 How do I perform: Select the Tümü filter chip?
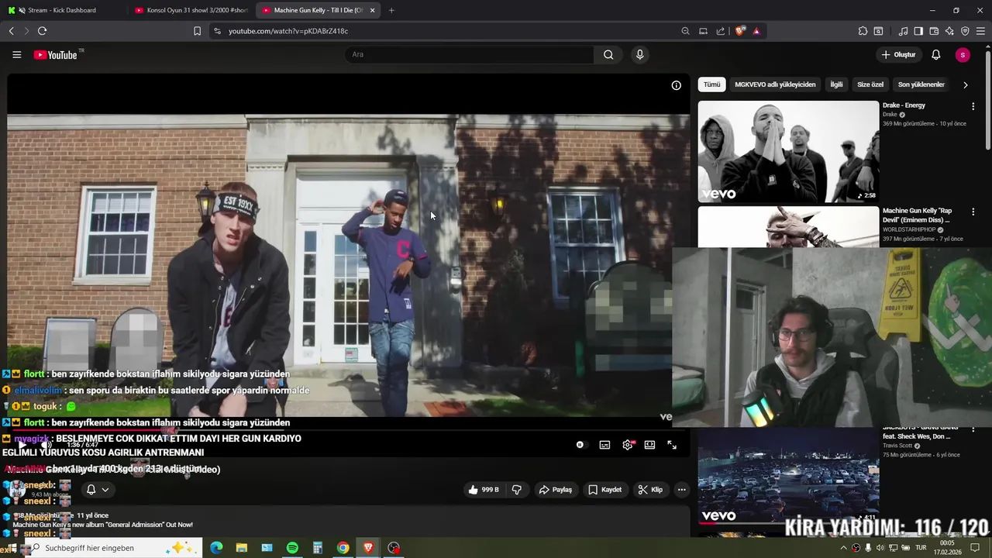pyautogui.click(x=711, y=84)
